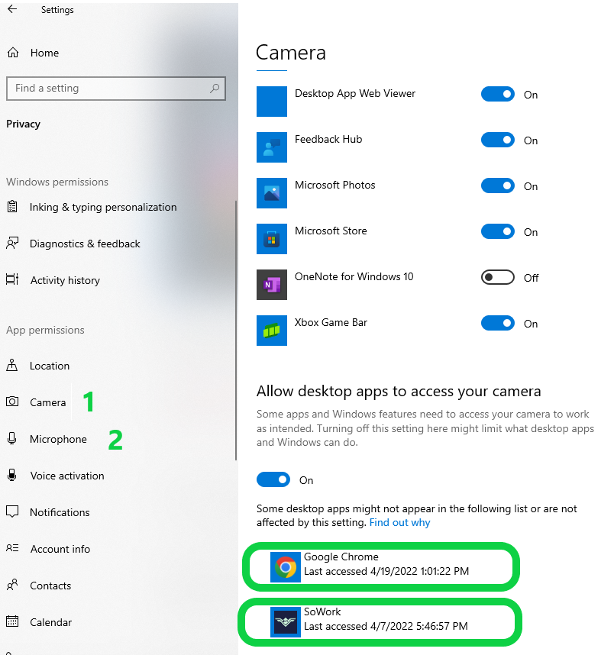Screen dimensions: 614x655
Task: Click the search magnifier icon
Action: click(215, 88)
